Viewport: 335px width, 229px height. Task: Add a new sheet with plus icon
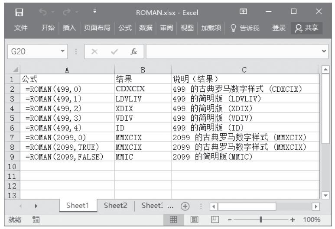pyautogui.click(x=185, y=206)
